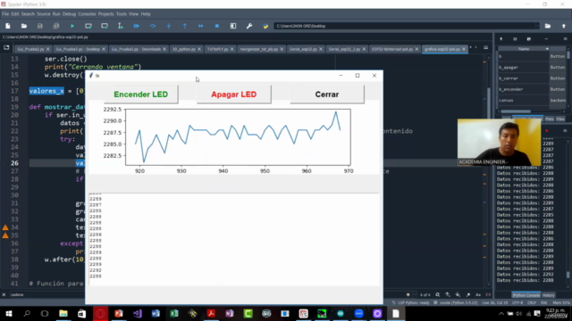Open the PYTHONPATH manager icon
572x321 pixels.
(x=265, y=26)
